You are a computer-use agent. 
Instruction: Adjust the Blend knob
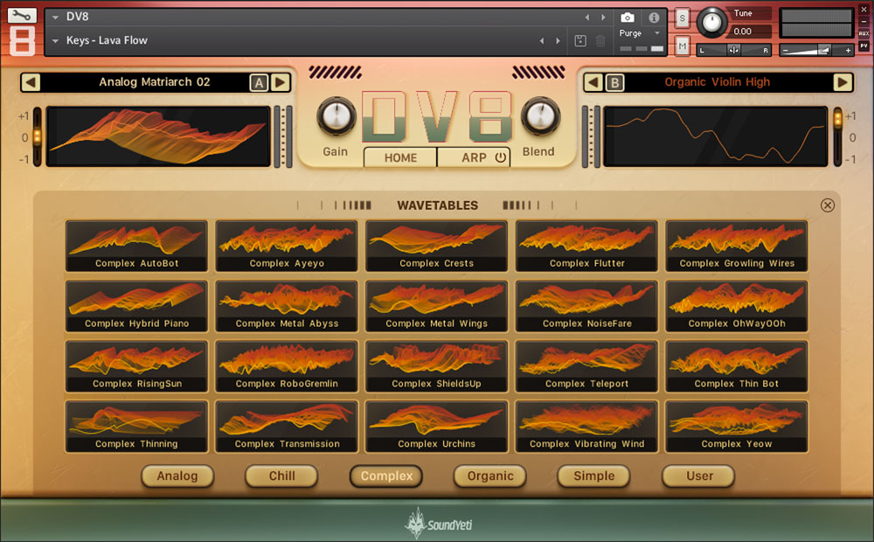point(540,116)
